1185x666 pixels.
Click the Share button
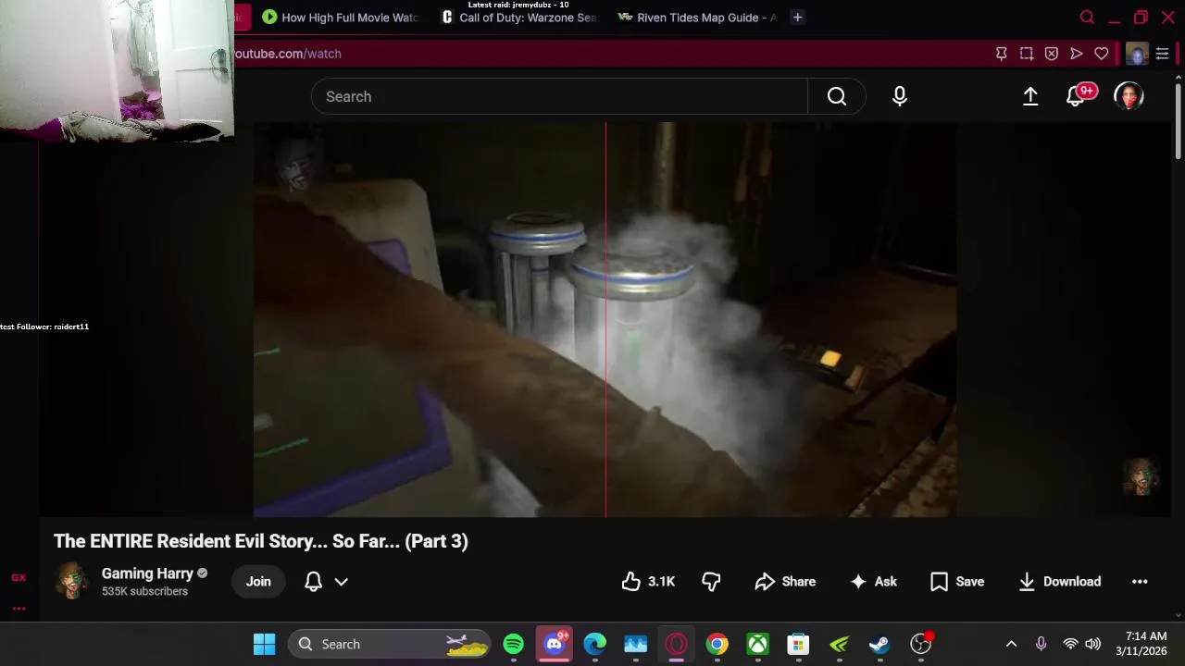[x=785, y=581]
